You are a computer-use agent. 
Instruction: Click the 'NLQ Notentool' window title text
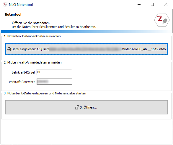click(x=21, y=5)
